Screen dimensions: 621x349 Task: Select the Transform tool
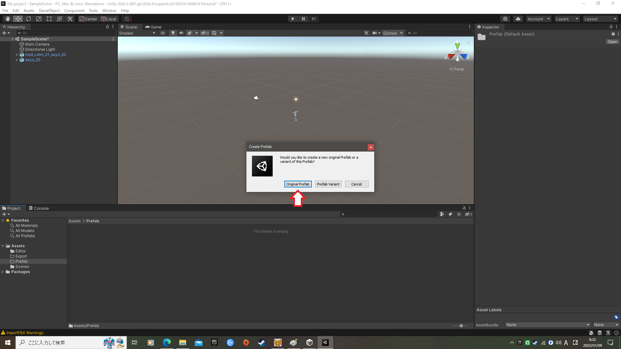coord(60,19)
